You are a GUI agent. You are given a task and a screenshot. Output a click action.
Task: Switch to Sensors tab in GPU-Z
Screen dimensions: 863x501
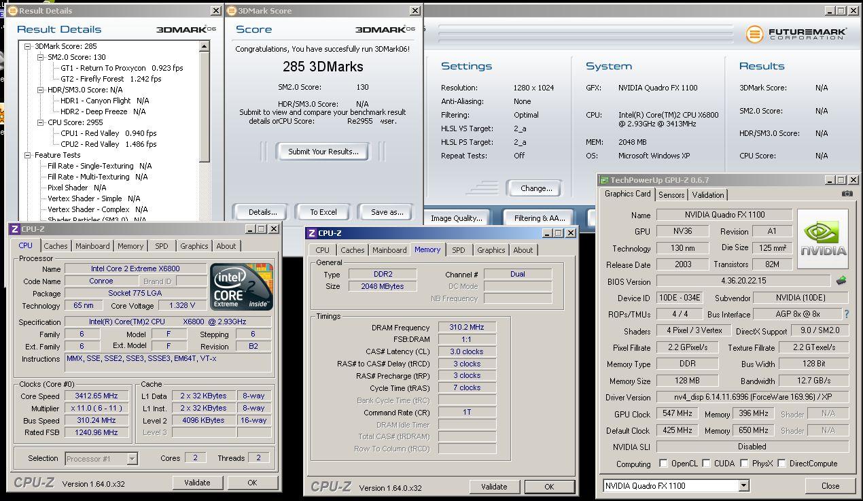[x=671, y=195]
